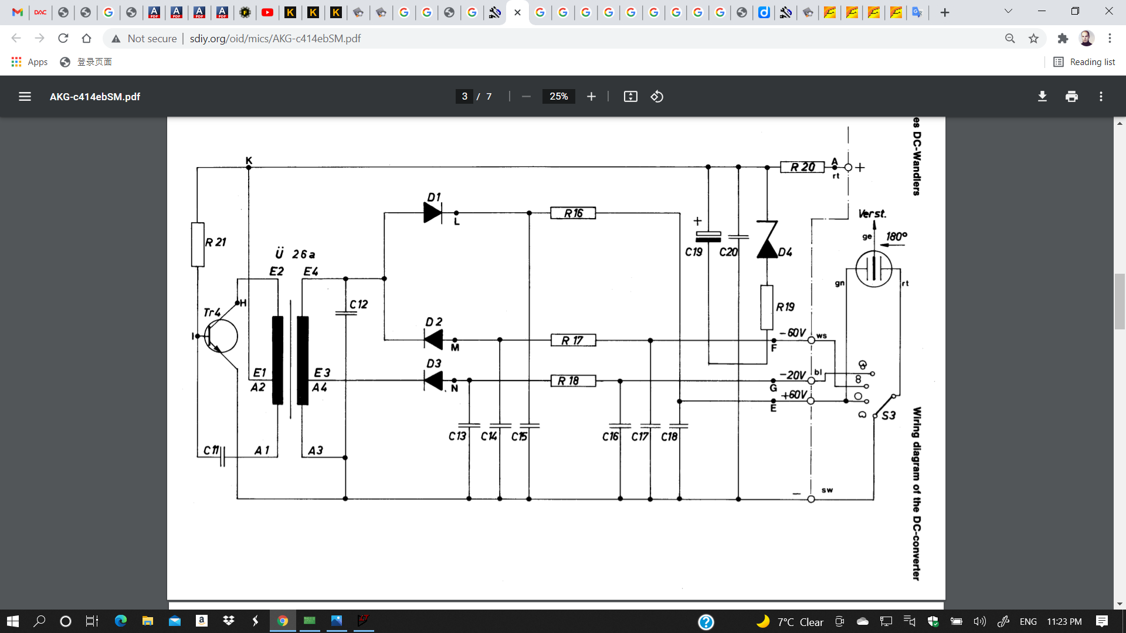1126x633 pixels.
Task: Click the blue help question-mark icon
Action: 706,622
